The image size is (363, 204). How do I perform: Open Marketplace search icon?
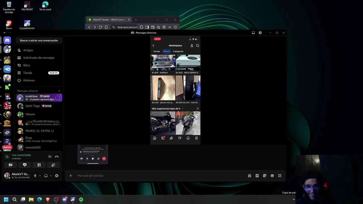(x=197, y=46)
